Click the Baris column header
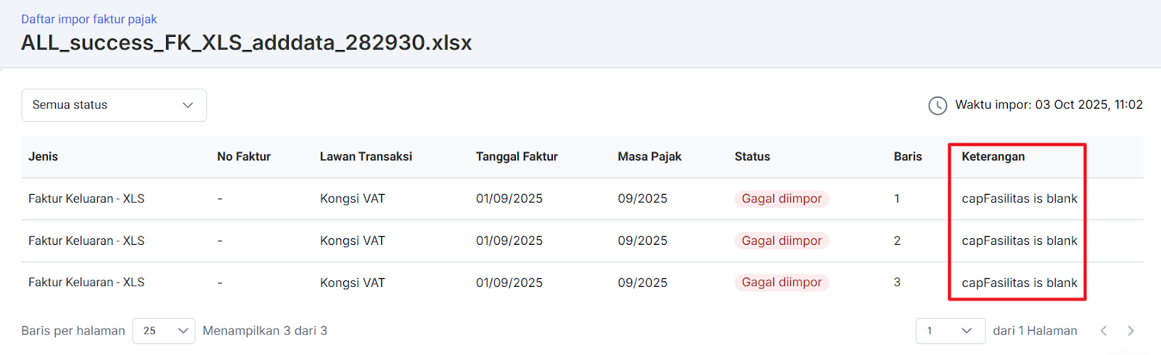 point(908,156)
